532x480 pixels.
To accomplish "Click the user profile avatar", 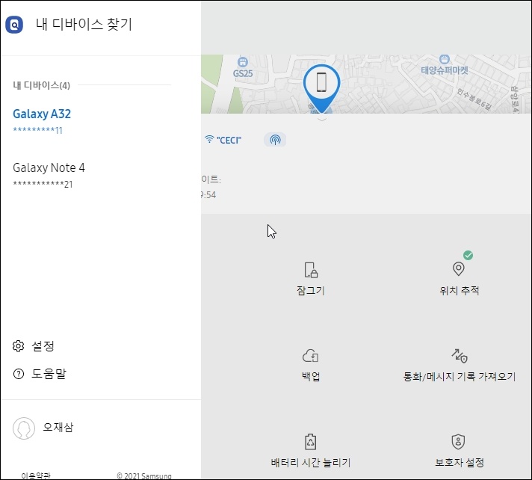I will coord(24,428).
